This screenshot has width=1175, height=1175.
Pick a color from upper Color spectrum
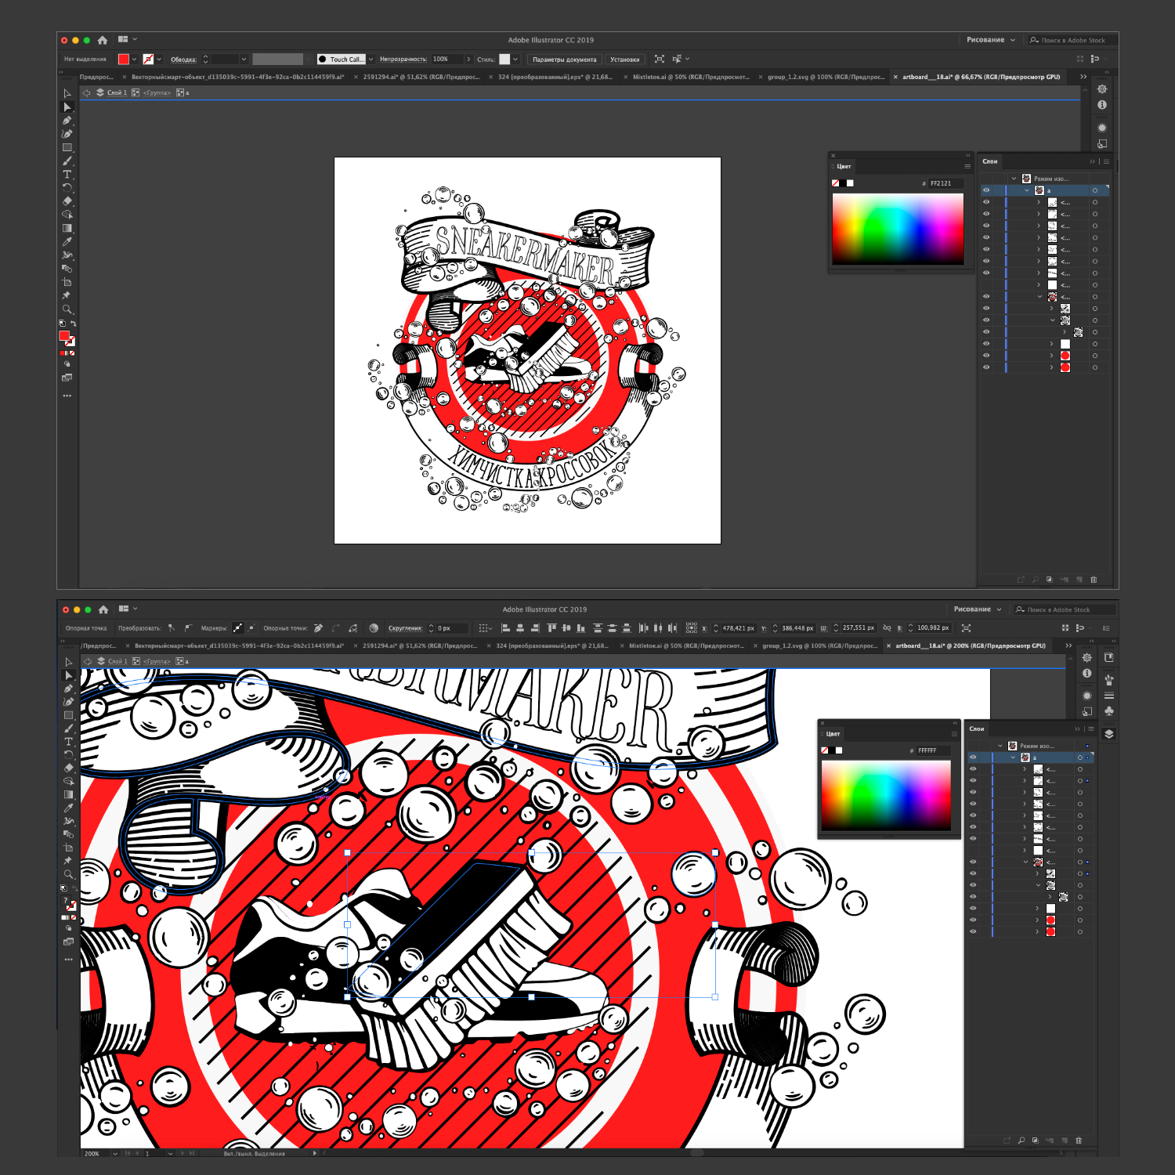tap(898, 229)
